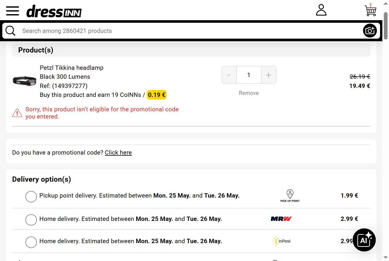View the shopping cart icon
Viewport: 389px width, 261px height.
click(x=371, y=10)
